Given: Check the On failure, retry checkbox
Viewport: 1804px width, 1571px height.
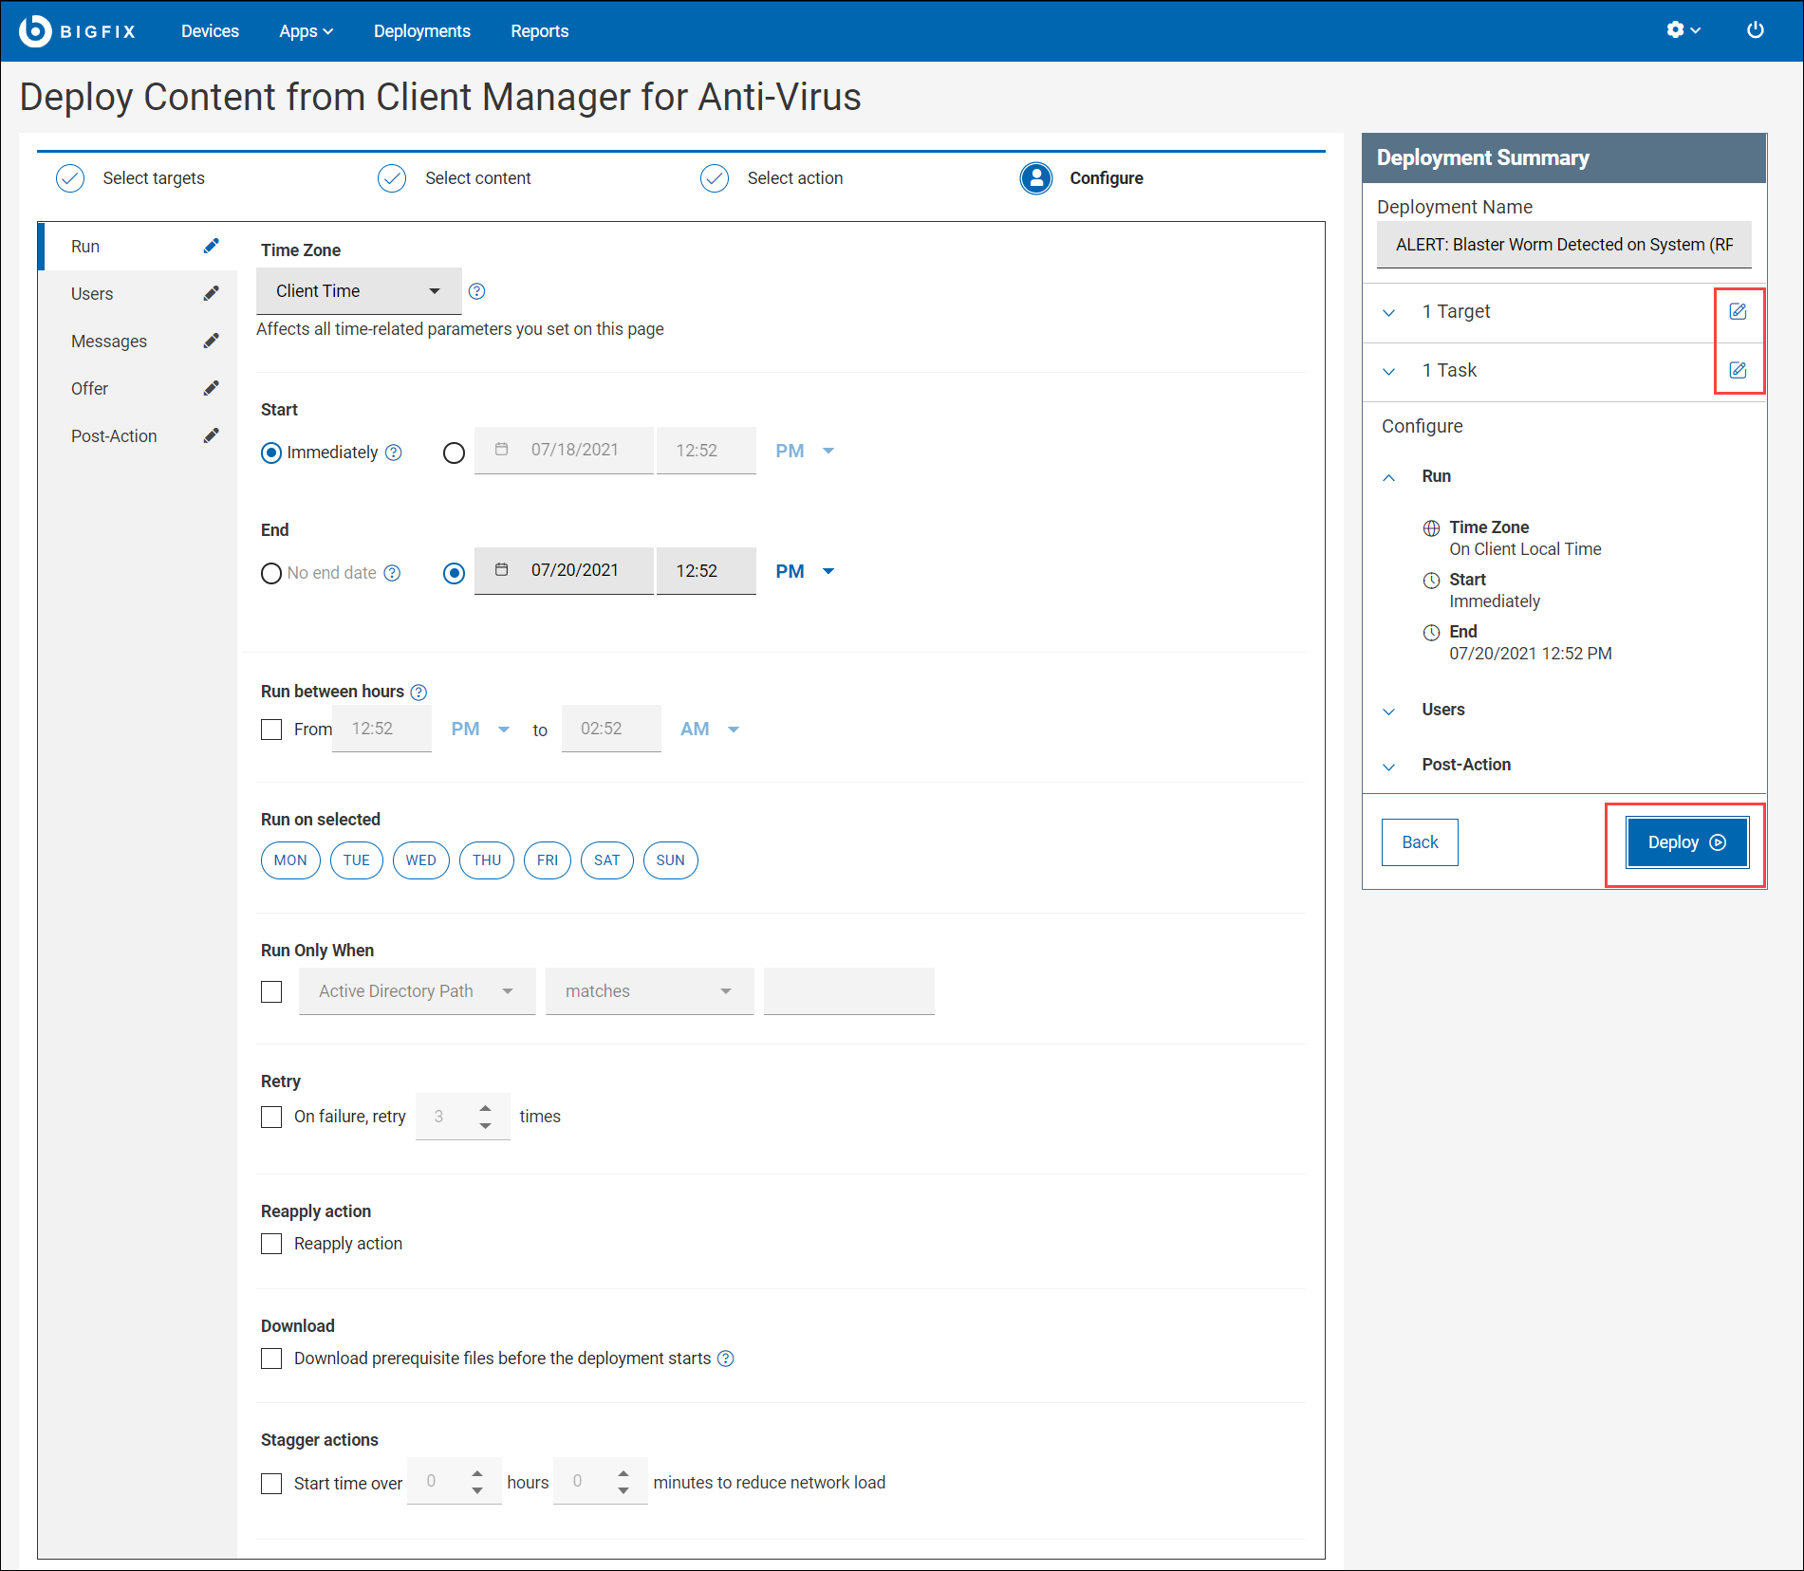Looking at the screenshot, I should [271, 1117].
